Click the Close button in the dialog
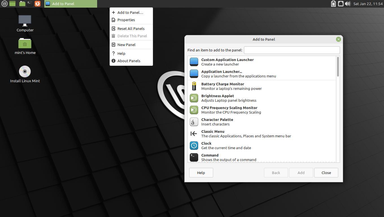Screen dimensions: 384x217 [326, 173]
